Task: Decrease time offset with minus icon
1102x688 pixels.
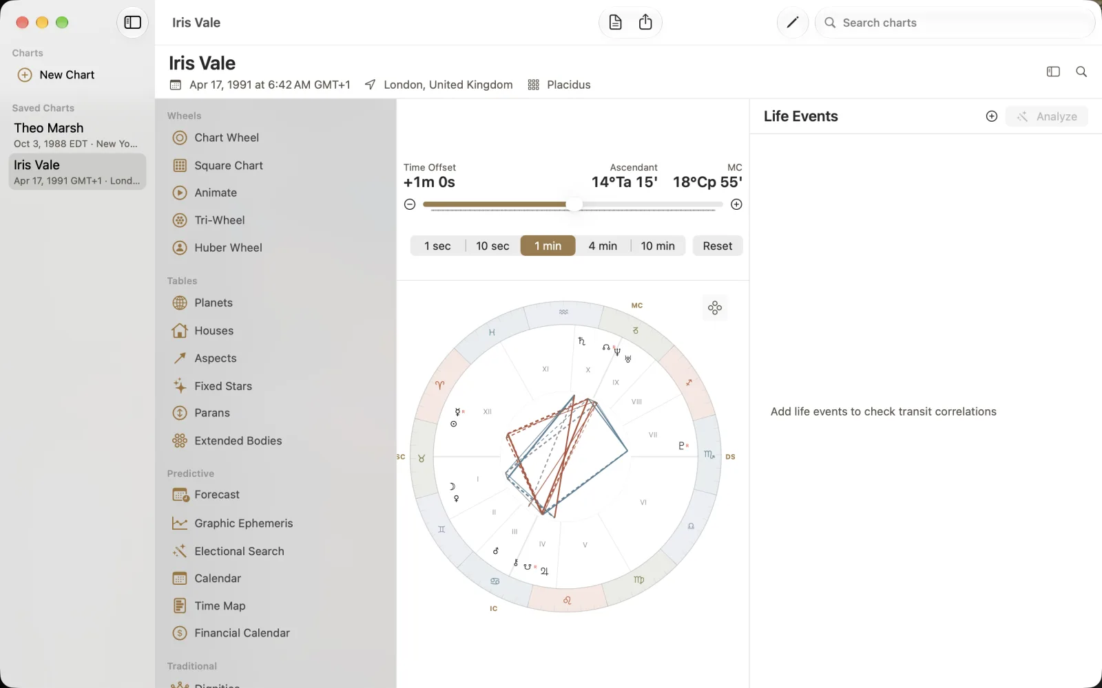Action: click(410, 204)
